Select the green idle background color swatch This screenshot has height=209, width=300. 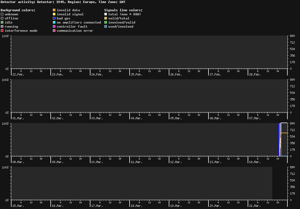[2, 22]
